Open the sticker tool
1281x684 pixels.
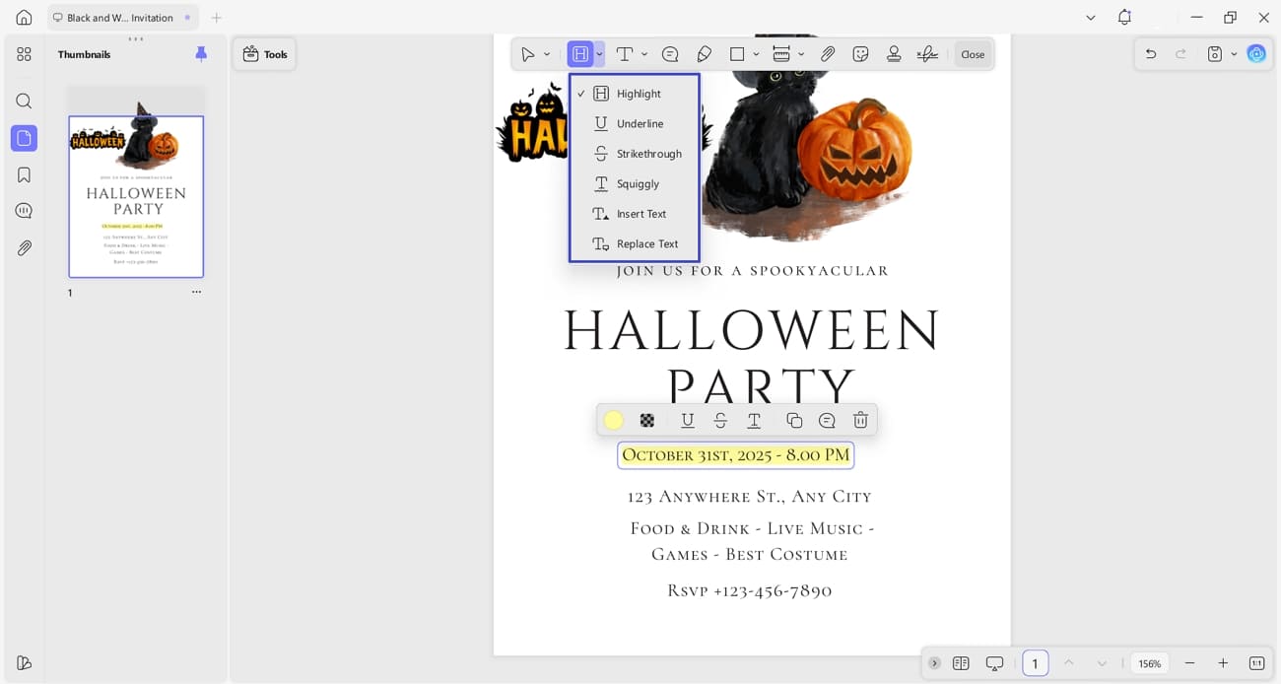pos(860,54)
